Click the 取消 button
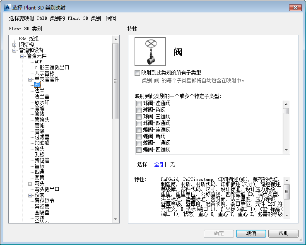 pyautogui.click(x=251, y=233)
